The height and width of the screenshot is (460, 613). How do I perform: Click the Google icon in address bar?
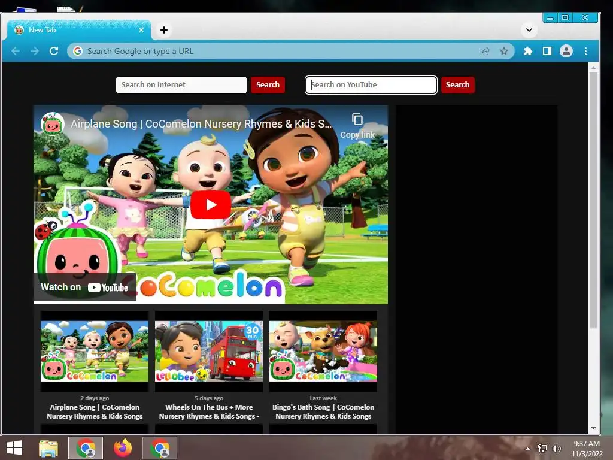[78, 51]
